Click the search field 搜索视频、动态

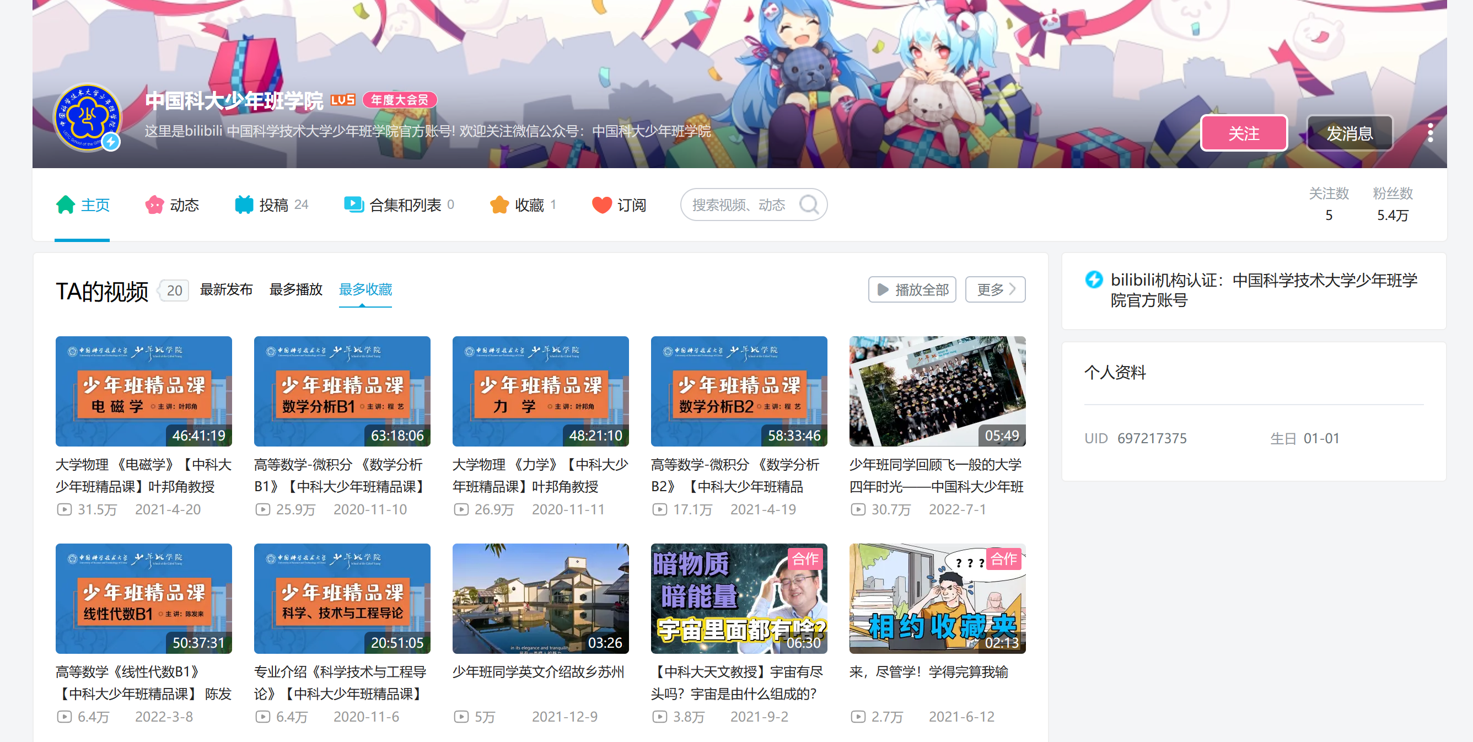tap(754, 205)
